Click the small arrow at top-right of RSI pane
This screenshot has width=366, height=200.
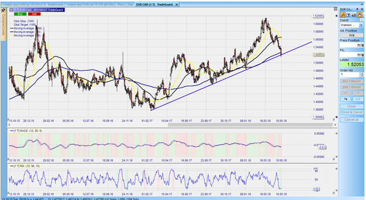click(336, 169)
